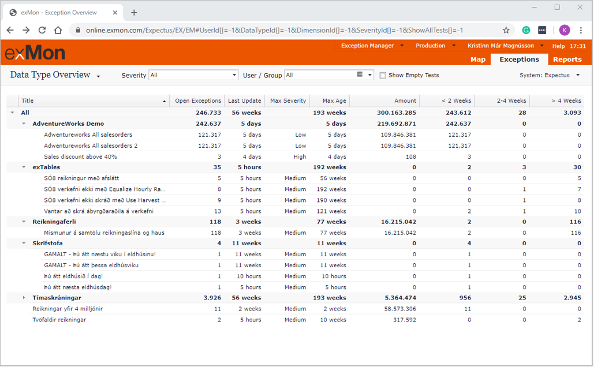Image resolution: width=594 pixels, height=367 pixels.
Task: Click the exMon logo
Action: 35,53
